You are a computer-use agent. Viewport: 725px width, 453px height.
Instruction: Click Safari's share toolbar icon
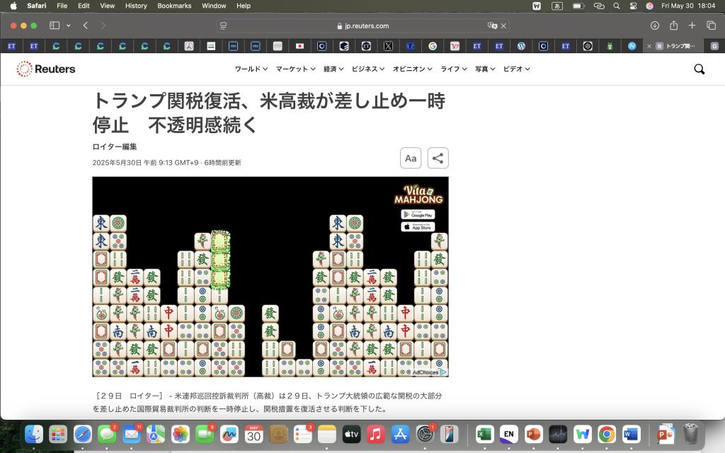tap(673, 25)
